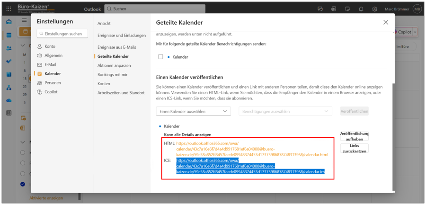Open the HTML calendar link

[252, 149]
